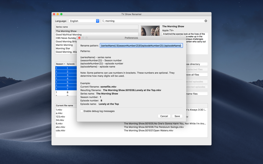Select file 1.mkv in file list

[59, 110]
